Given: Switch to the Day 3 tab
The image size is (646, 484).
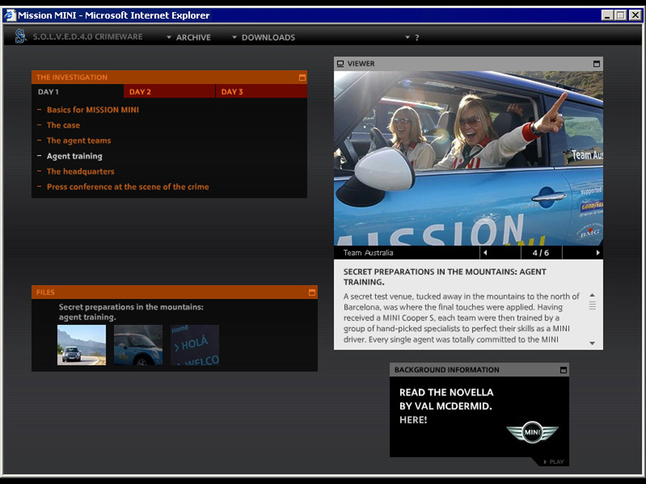Looking at the screenshot, I should click(x=261, y=92).
